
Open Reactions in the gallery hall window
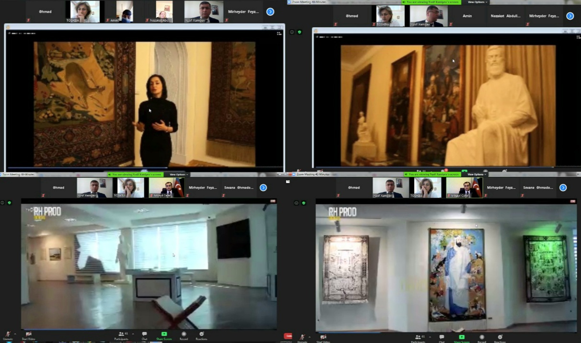[201, 335]
